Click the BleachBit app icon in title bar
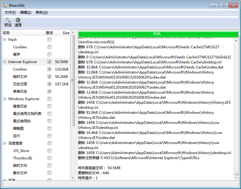The image size is (241, 189). tap(5, 5)
